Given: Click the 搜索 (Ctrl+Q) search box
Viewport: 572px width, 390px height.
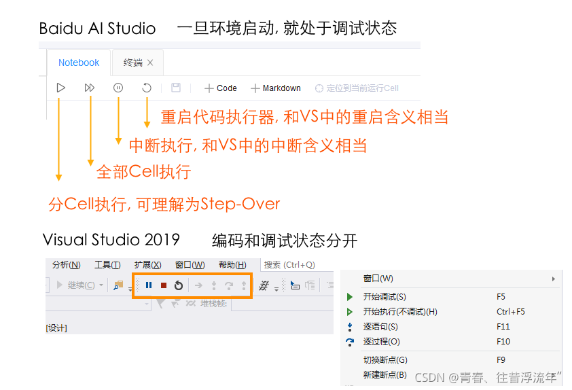Looking at the screenshot, I should pos(297,265).
